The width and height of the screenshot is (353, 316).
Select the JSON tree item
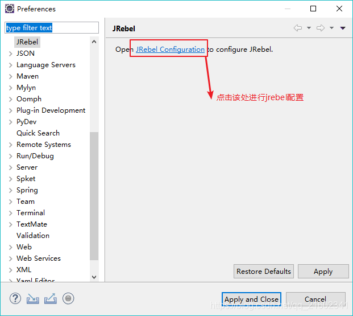tap(26, 54)
